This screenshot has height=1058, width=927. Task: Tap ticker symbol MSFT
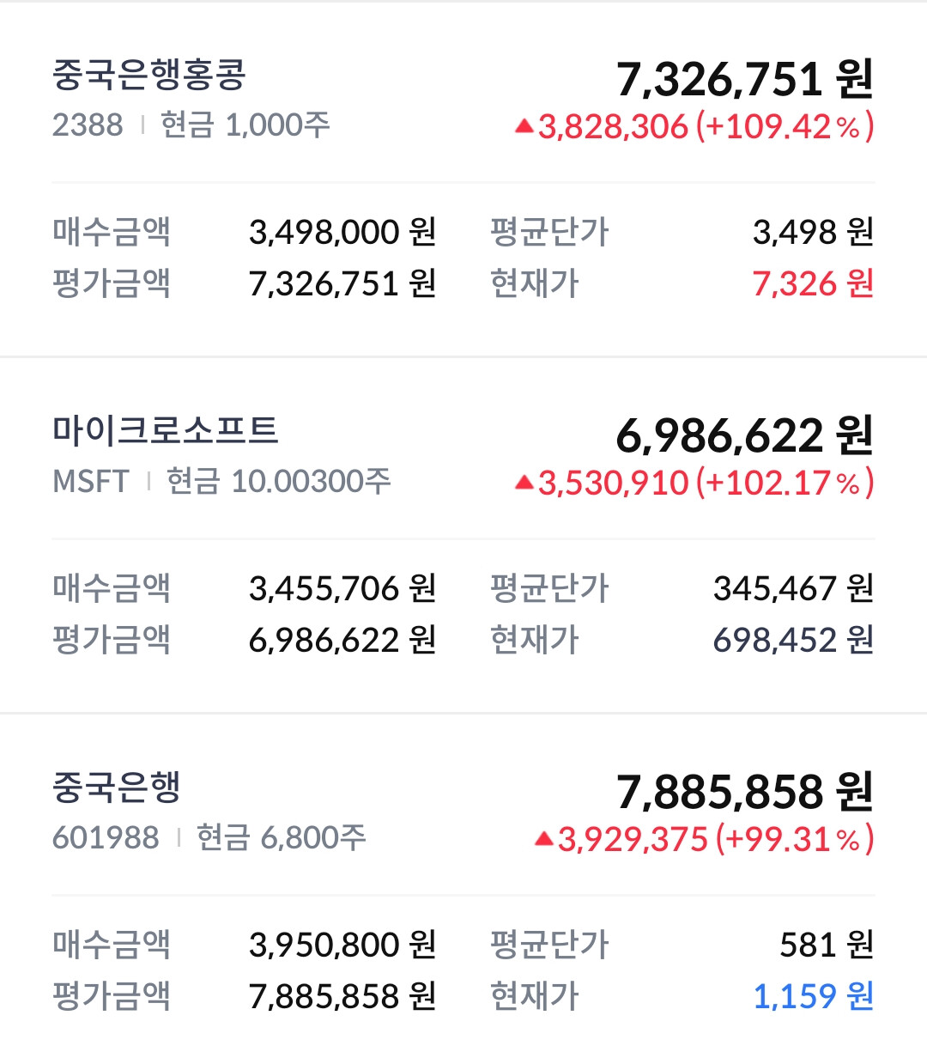pyautogui.click(x=91, y=482)
